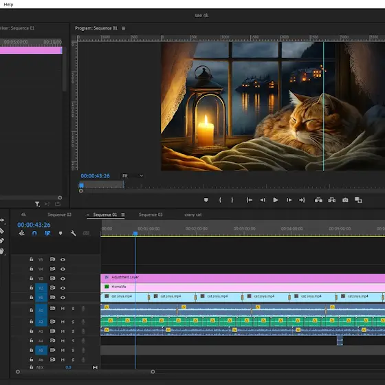
Task: Open the Comparison View button
Action: (358, 200)
